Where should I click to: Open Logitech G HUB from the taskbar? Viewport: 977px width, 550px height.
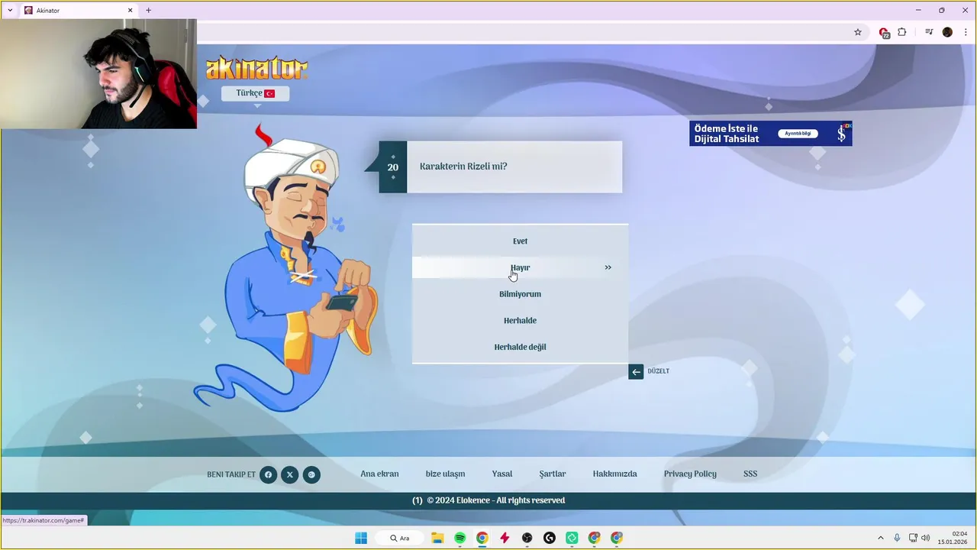(x=550, y=538)
